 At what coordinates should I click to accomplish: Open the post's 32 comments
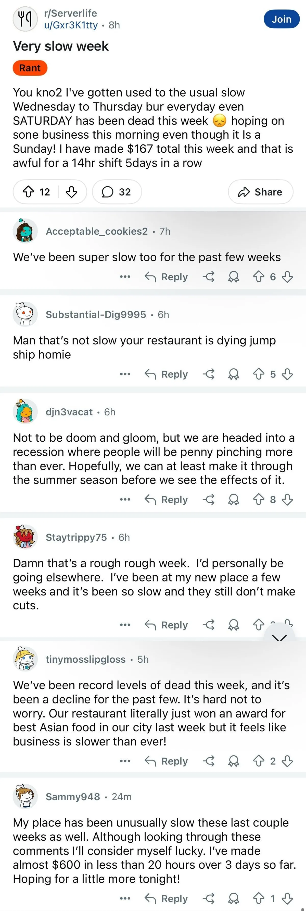coord(117,192)
